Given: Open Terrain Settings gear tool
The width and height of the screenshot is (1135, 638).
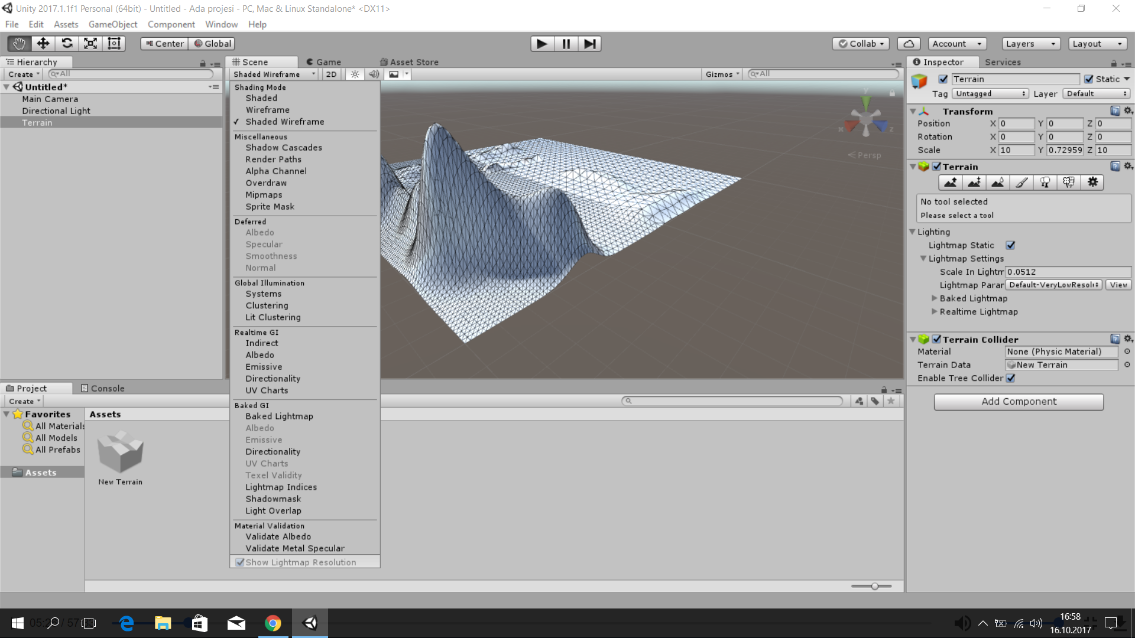Looking at the screenshot, I should pyautogui.click(x=1092, y=183).
